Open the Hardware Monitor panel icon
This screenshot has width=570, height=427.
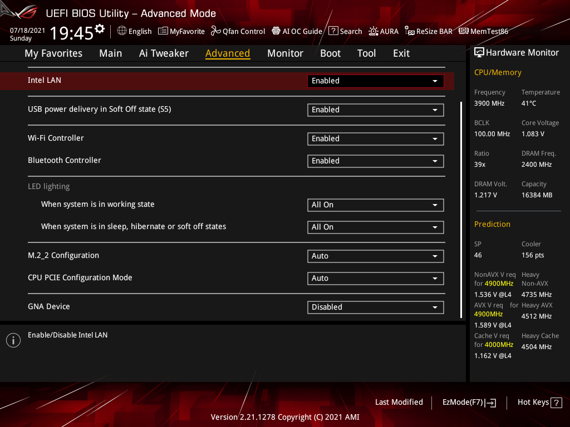coord(480,52)
